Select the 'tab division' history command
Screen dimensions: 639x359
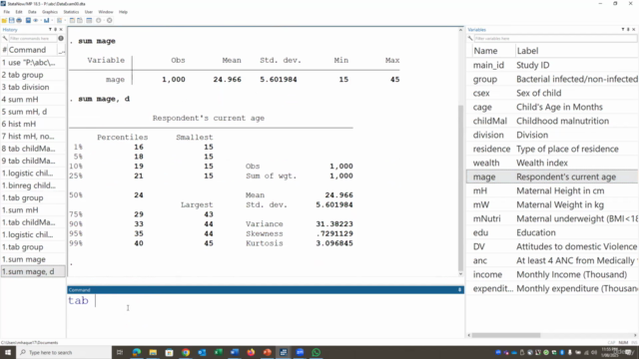pos(33,87)
